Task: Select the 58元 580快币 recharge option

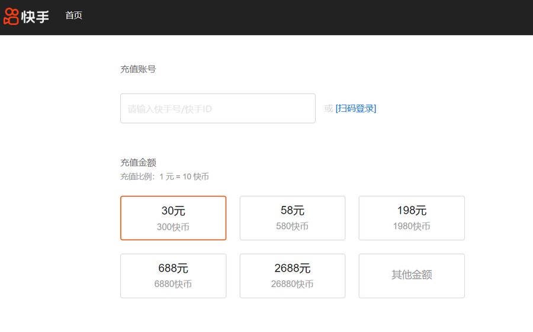Action: [x=293, y=218]
